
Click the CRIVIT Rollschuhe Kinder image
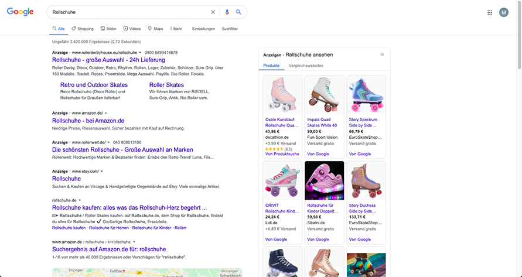tap(282, 181)
